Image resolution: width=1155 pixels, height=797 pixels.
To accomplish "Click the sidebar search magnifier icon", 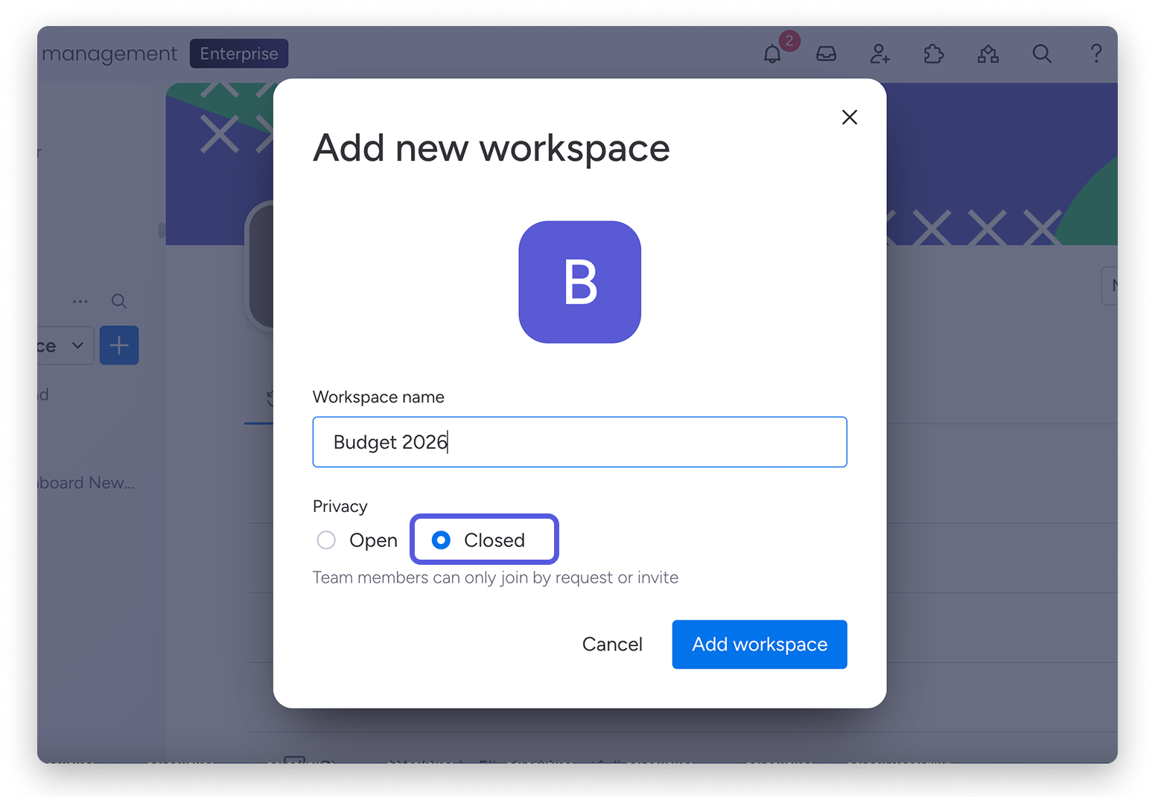I will (x=118, y=301).
